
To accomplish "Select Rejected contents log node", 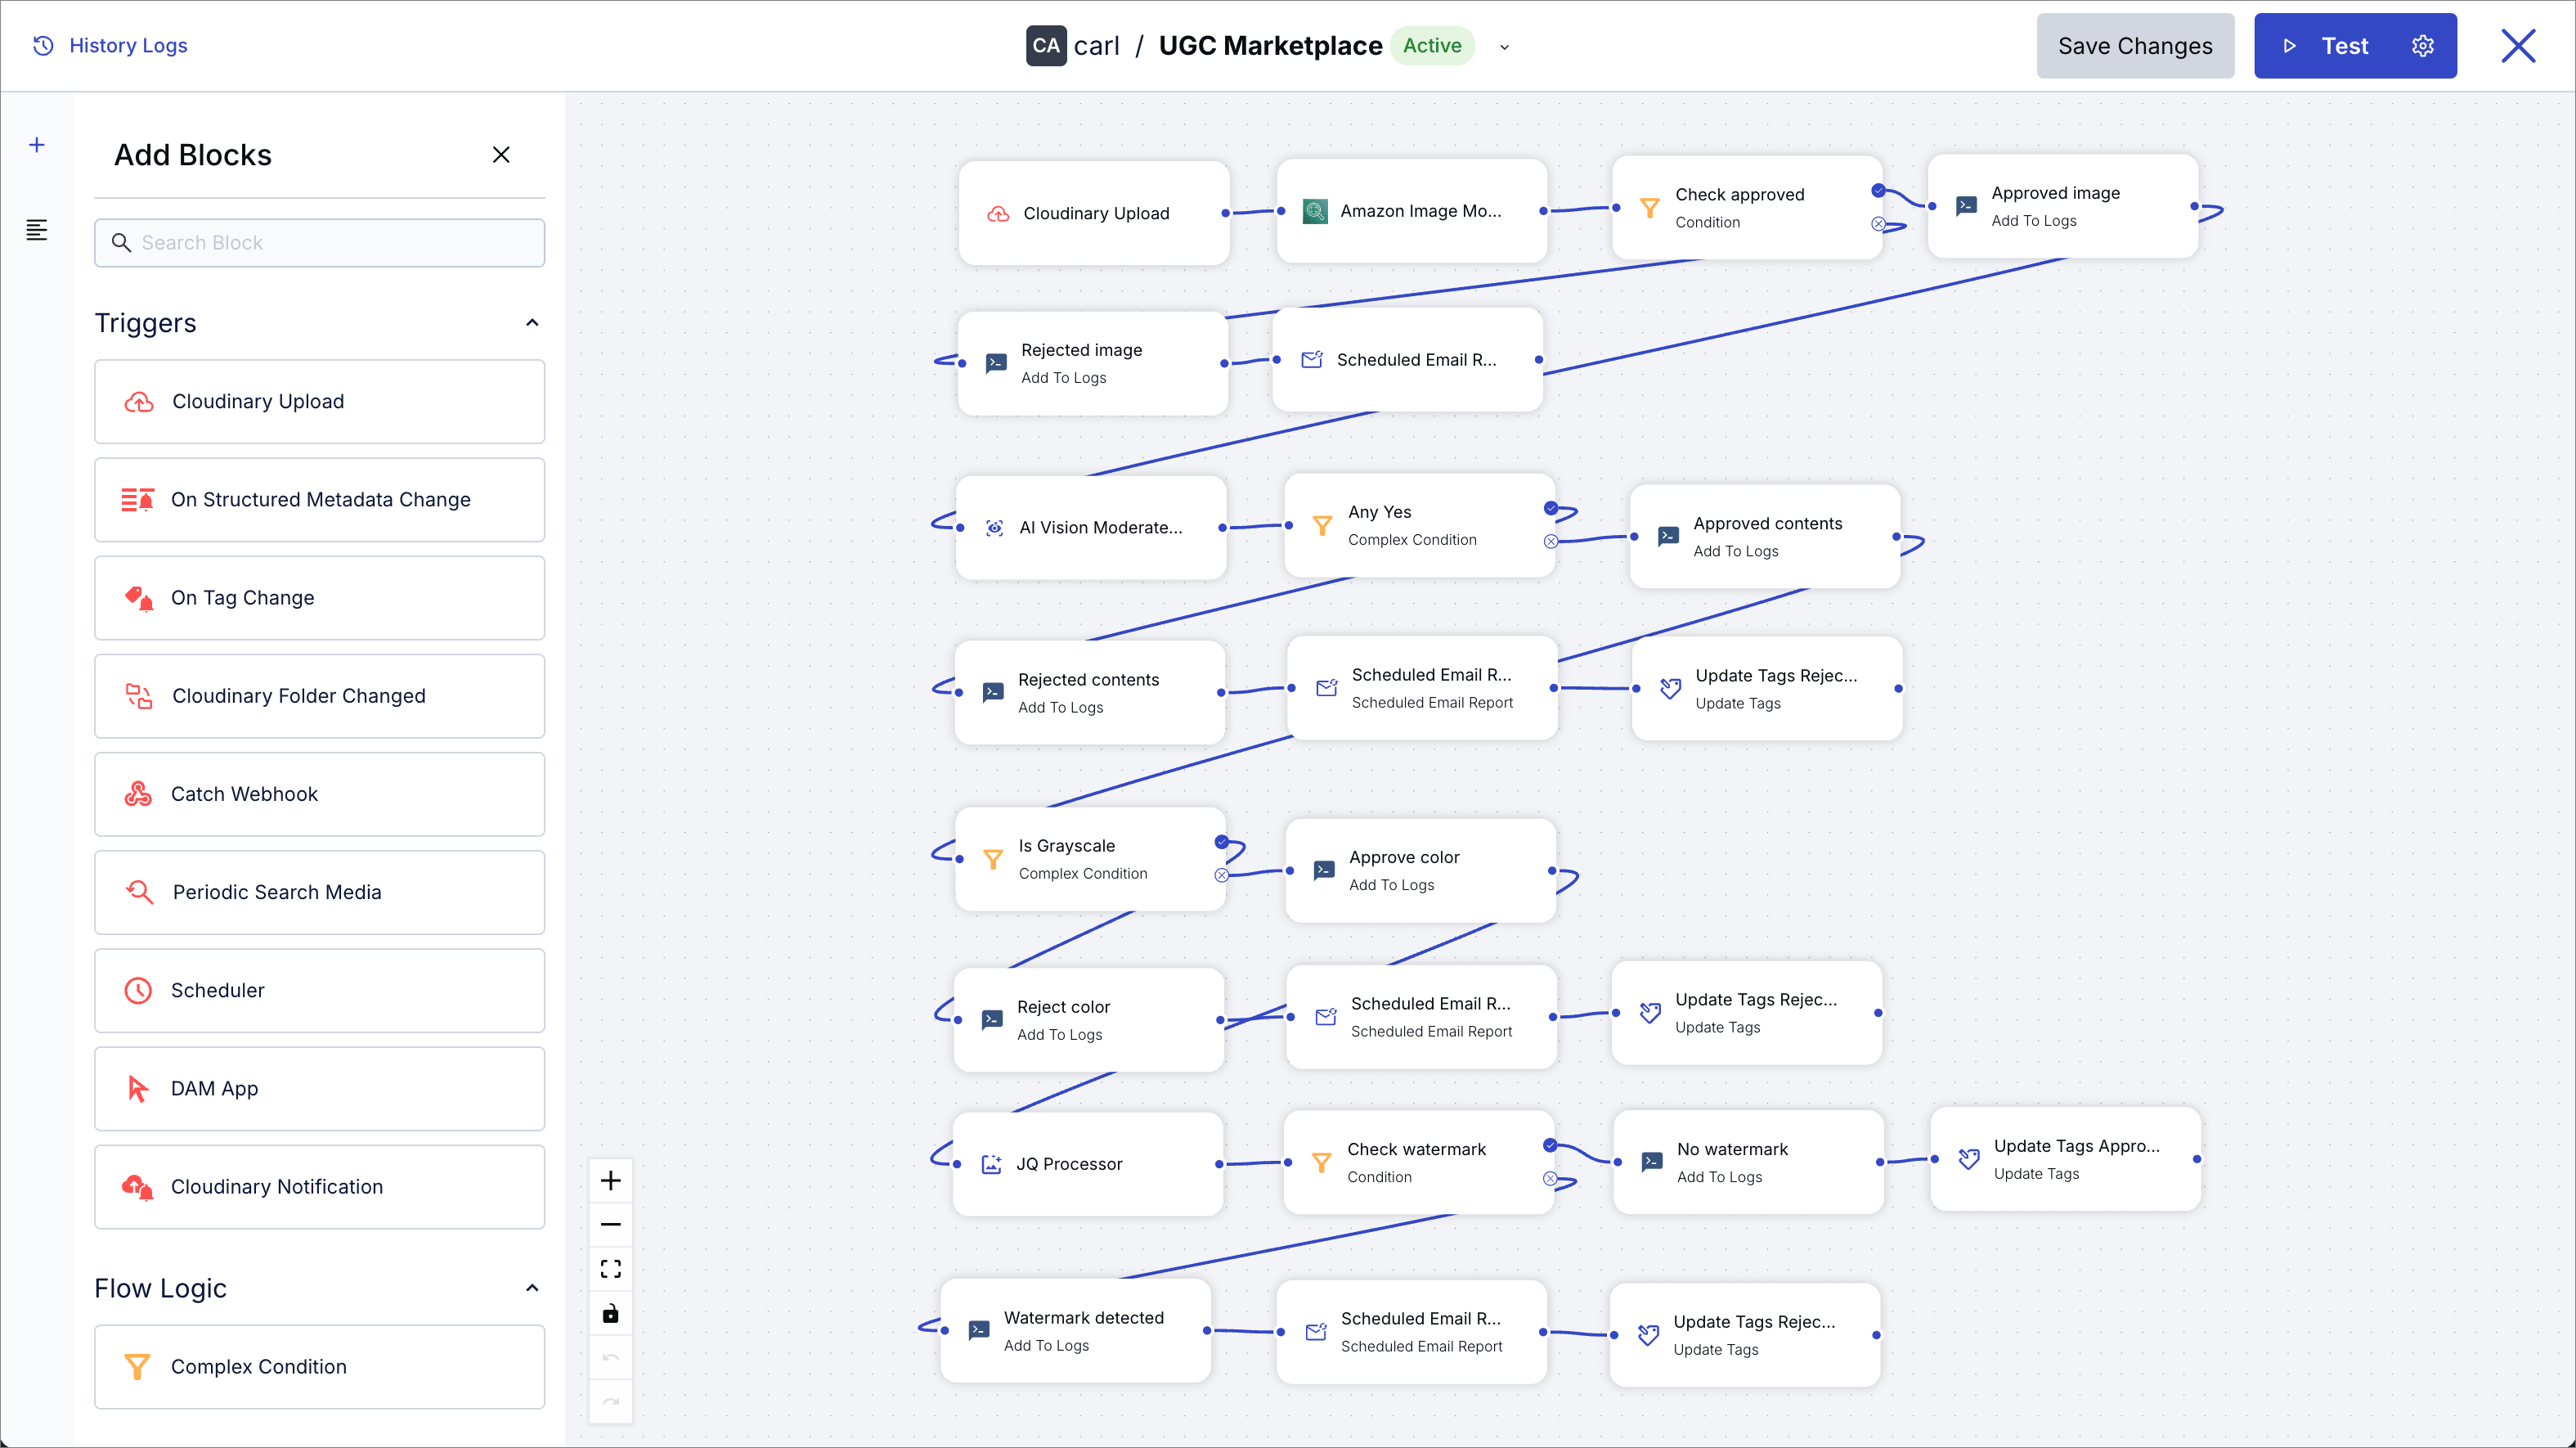I will (x=1090, y=692).
